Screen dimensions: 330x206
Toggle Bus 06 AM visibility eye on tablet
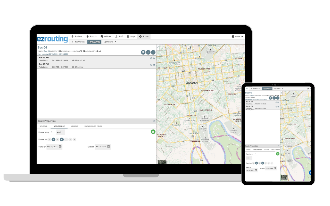coord(278,102)
